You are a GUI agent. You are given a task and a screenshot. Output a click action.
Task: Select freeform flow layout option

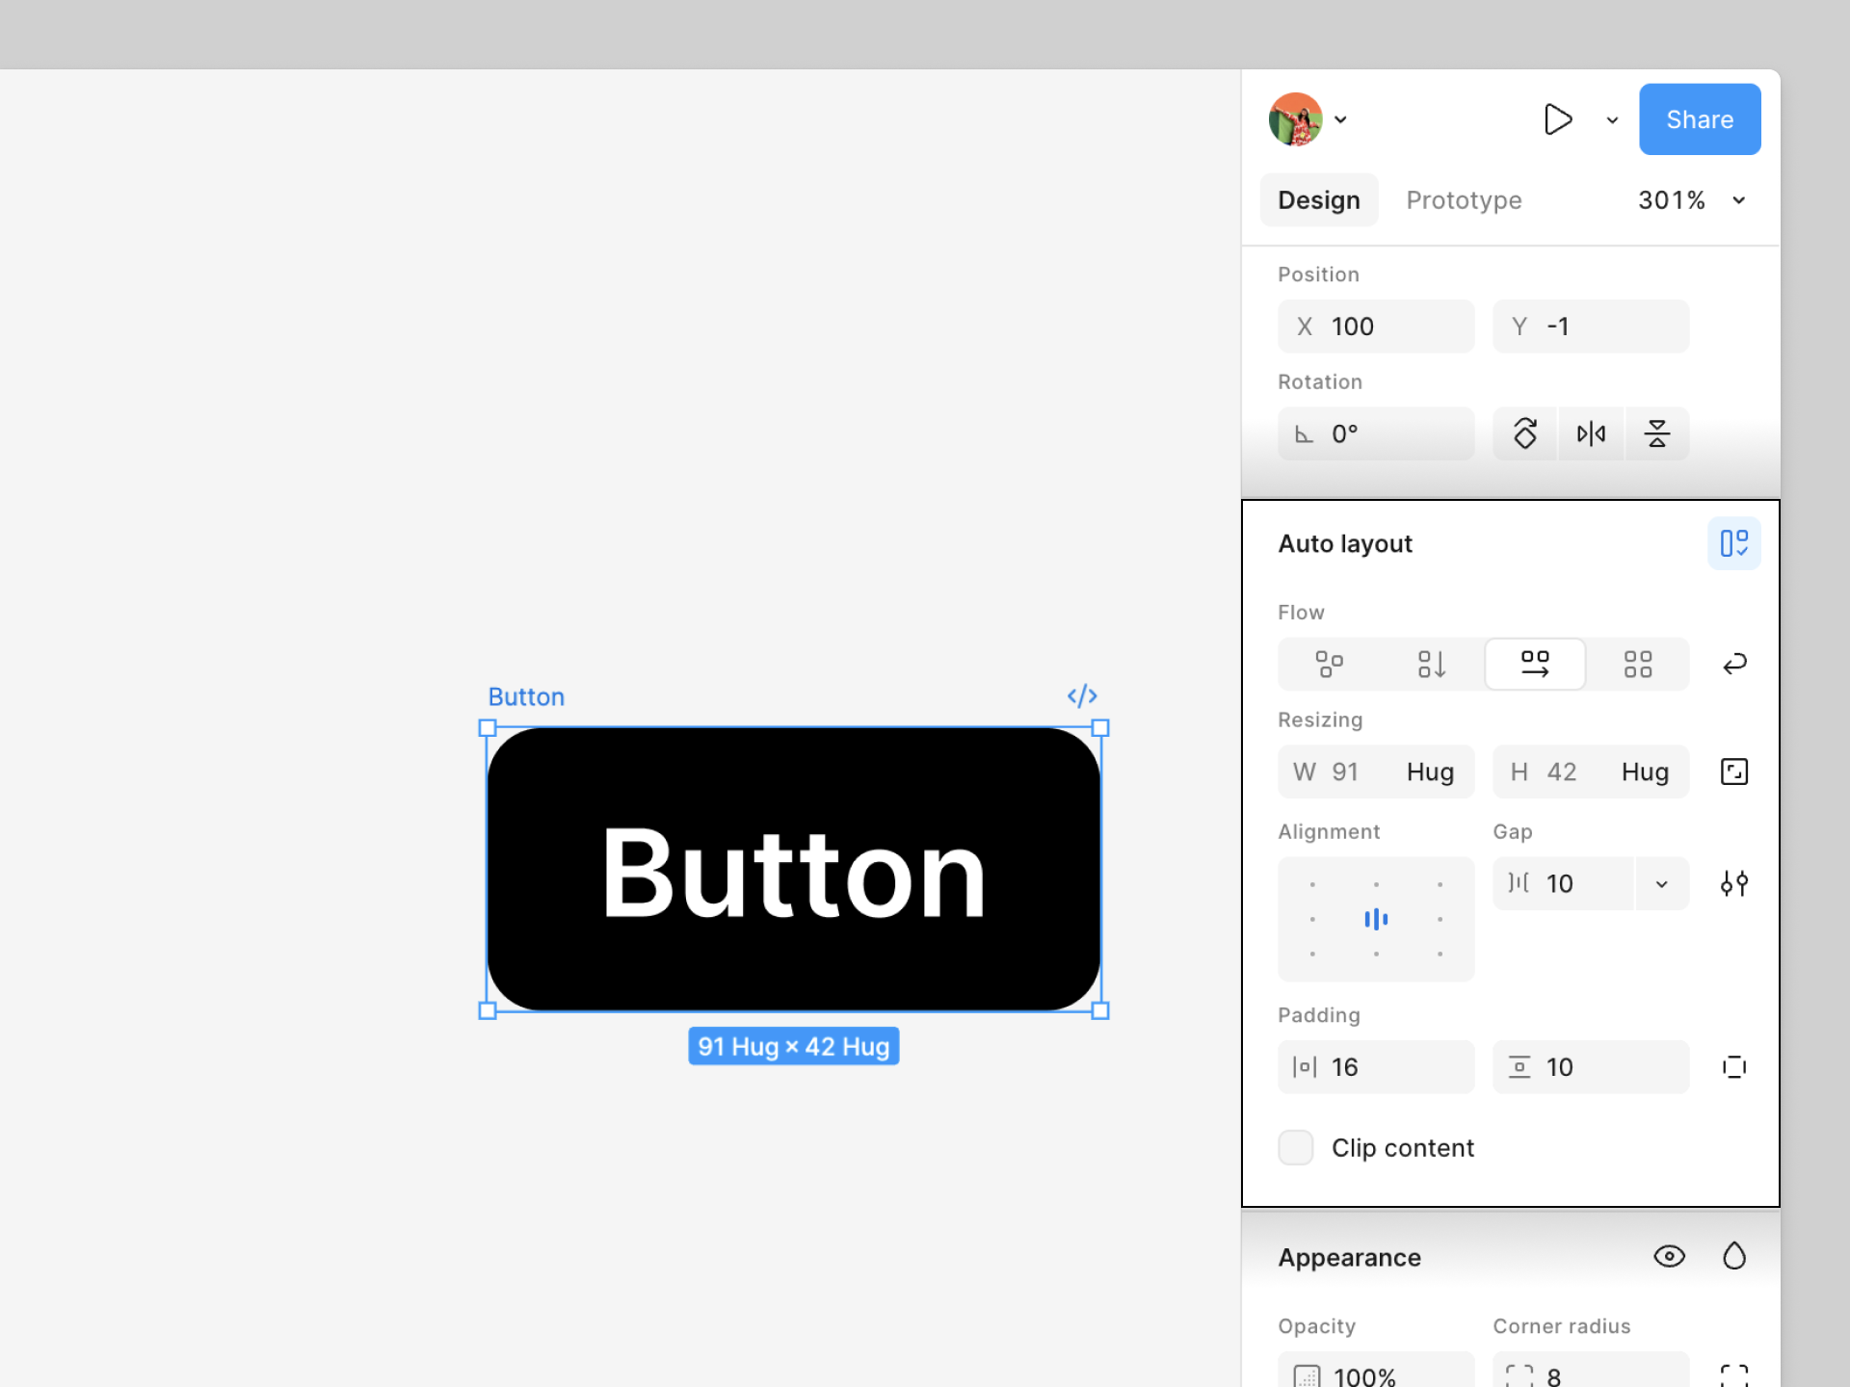(x=1329, y=664)
